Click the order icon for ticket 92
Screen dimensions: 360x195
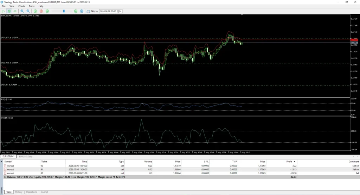click(5, 165)
